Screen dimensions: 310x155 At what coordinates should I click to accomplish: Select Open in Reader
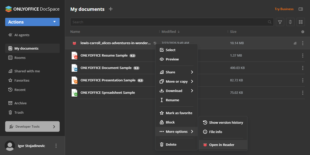point(223,145)
